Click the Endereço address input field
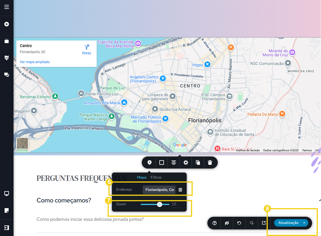Image resolution: width=321 pixels, height=236 pixels. pos(160,190)
